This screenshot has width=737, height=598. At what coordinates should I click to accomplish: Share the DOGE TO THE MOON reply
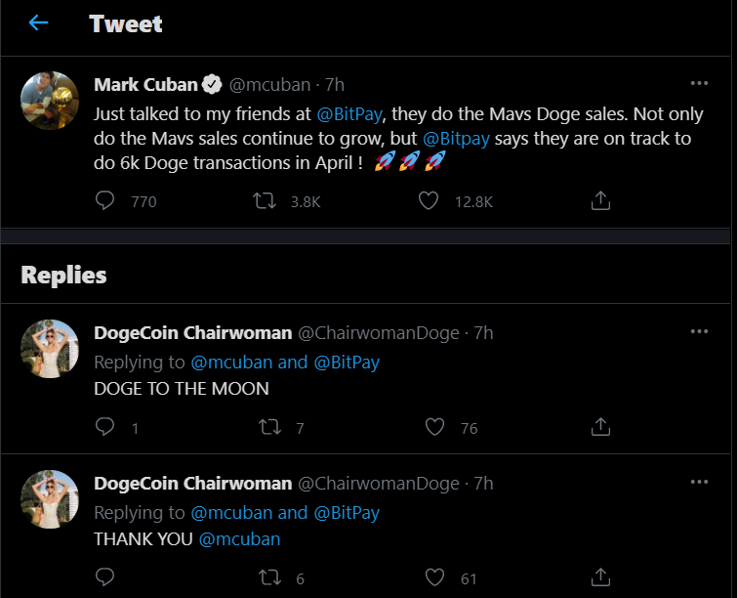[601, 427]
